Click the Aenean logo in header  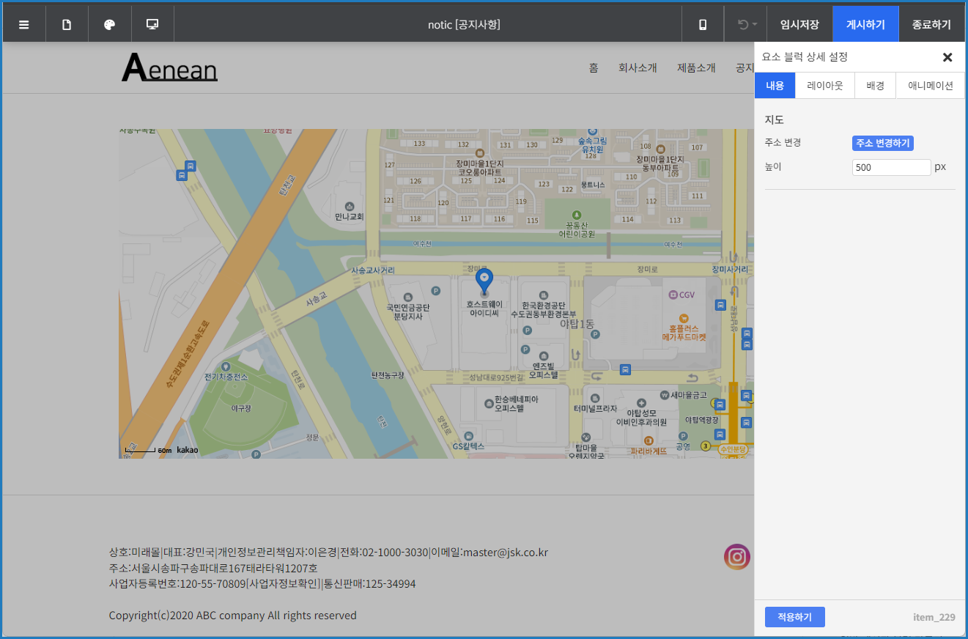(x=169, y=68)
